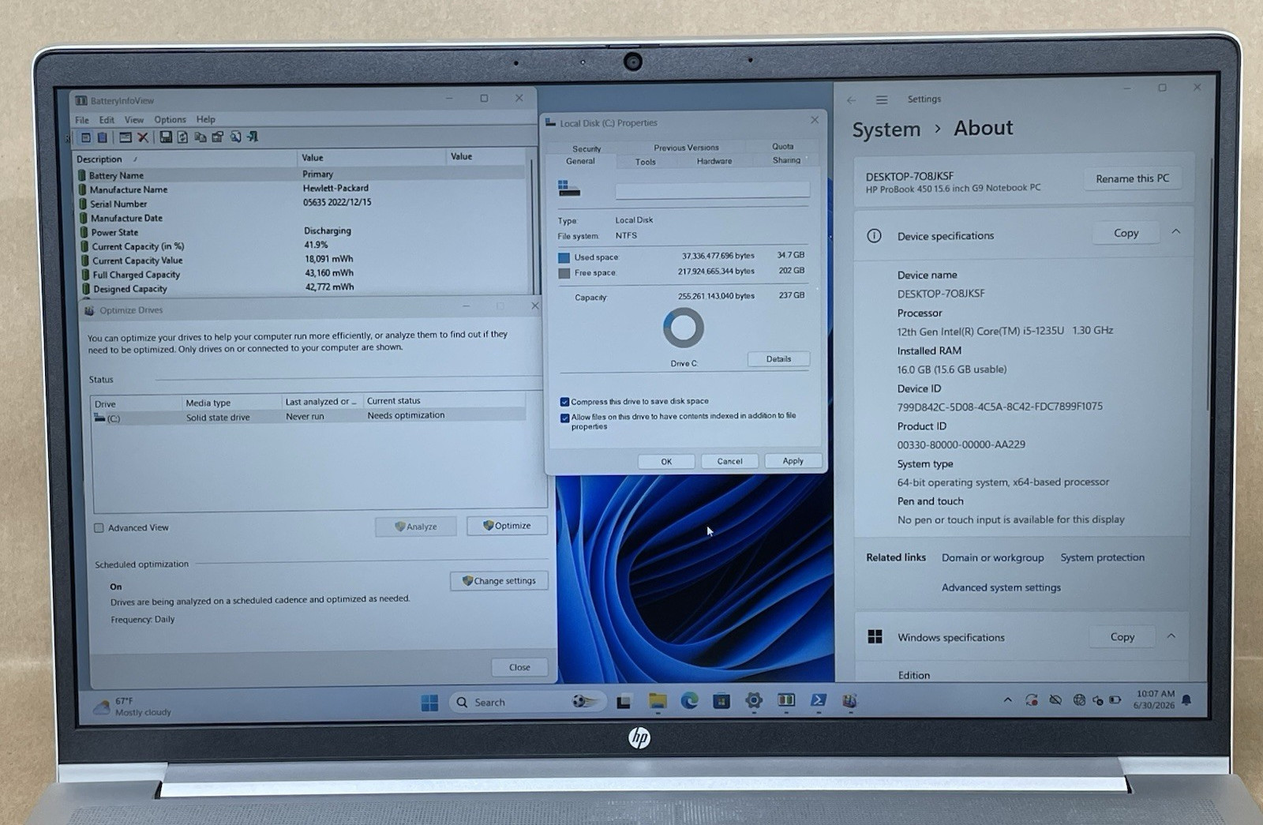
Task: Click the Copy Selected Items icon in BatteryInfoView
Action: 201,137
